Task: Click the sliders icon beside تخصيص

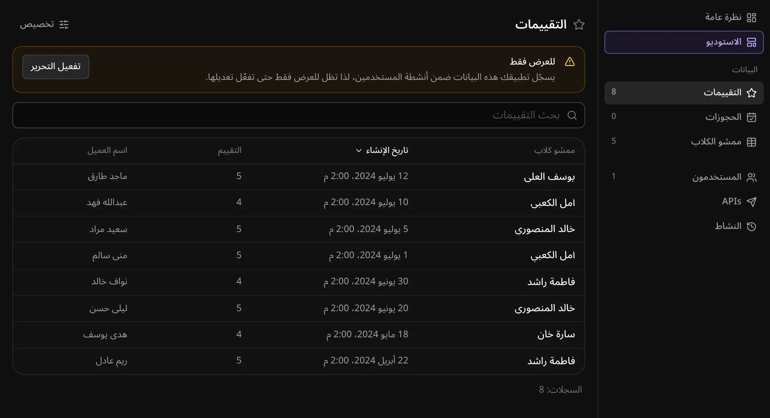Action: click(64, 25)
